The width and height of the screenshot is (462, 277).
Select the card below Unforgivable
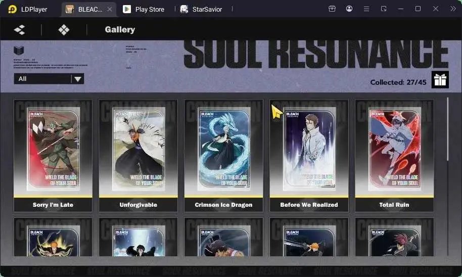pos(138,237)
